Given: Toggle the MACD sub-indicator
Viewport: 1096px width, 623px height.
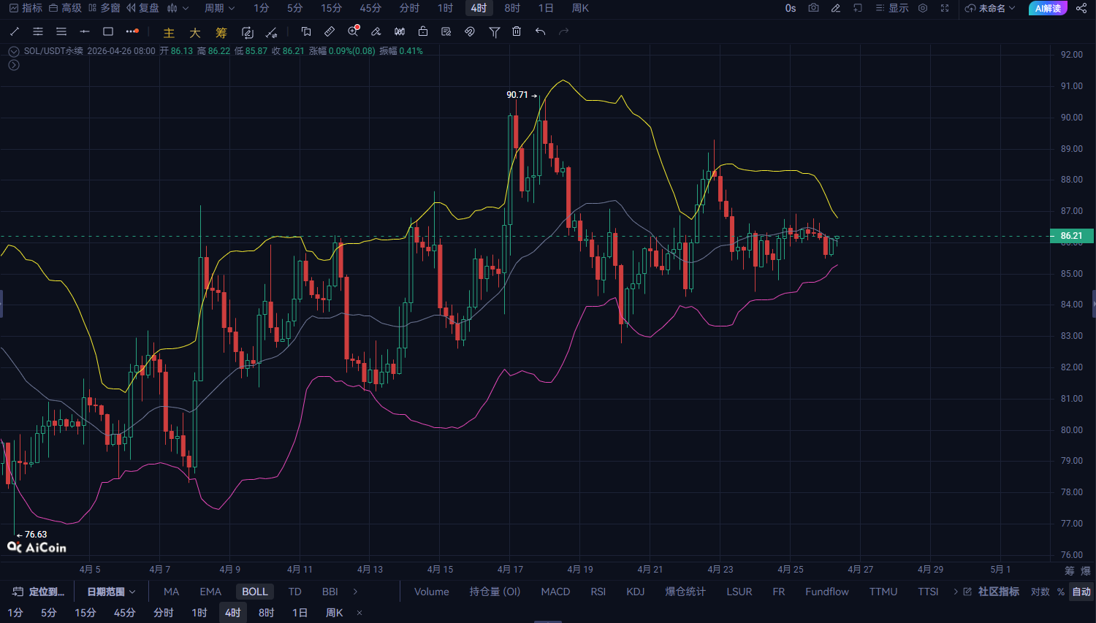Looking at the screenshot, I should [x=555, y=592].
